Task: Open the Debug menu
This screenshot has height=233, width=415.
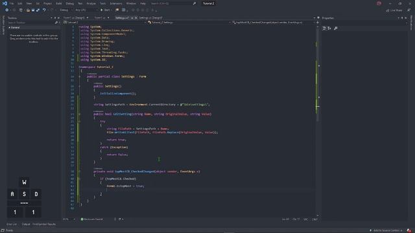Action: [70, 3]
